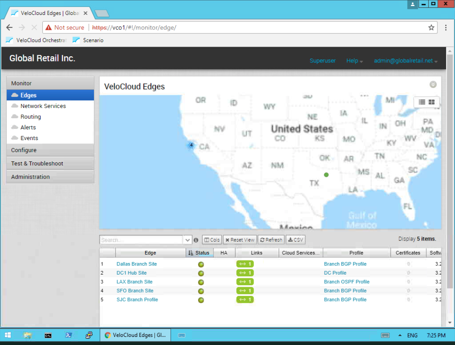Image resolution: width=455 pixels, height=345 pixels.
Task: Select Edges in the Monitor menu
Action: tap(50, 95)
